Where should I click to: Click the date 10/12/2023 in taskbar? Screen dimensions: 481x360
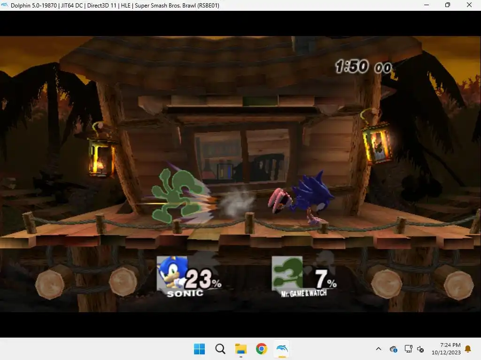[446, 352]
